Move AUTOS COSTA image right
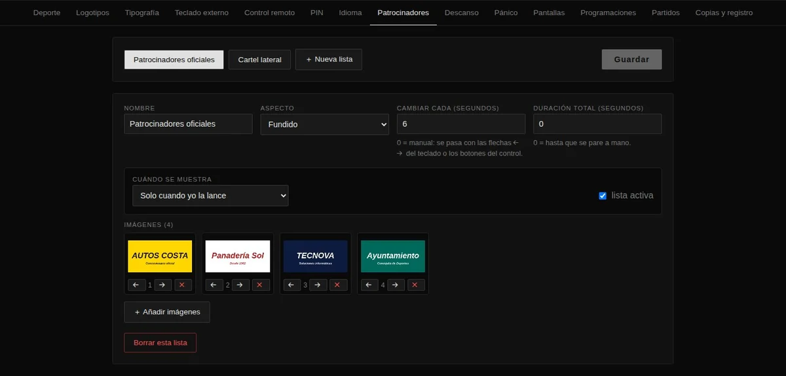Screen dimensions: 786x376 [x=163, y=285]
